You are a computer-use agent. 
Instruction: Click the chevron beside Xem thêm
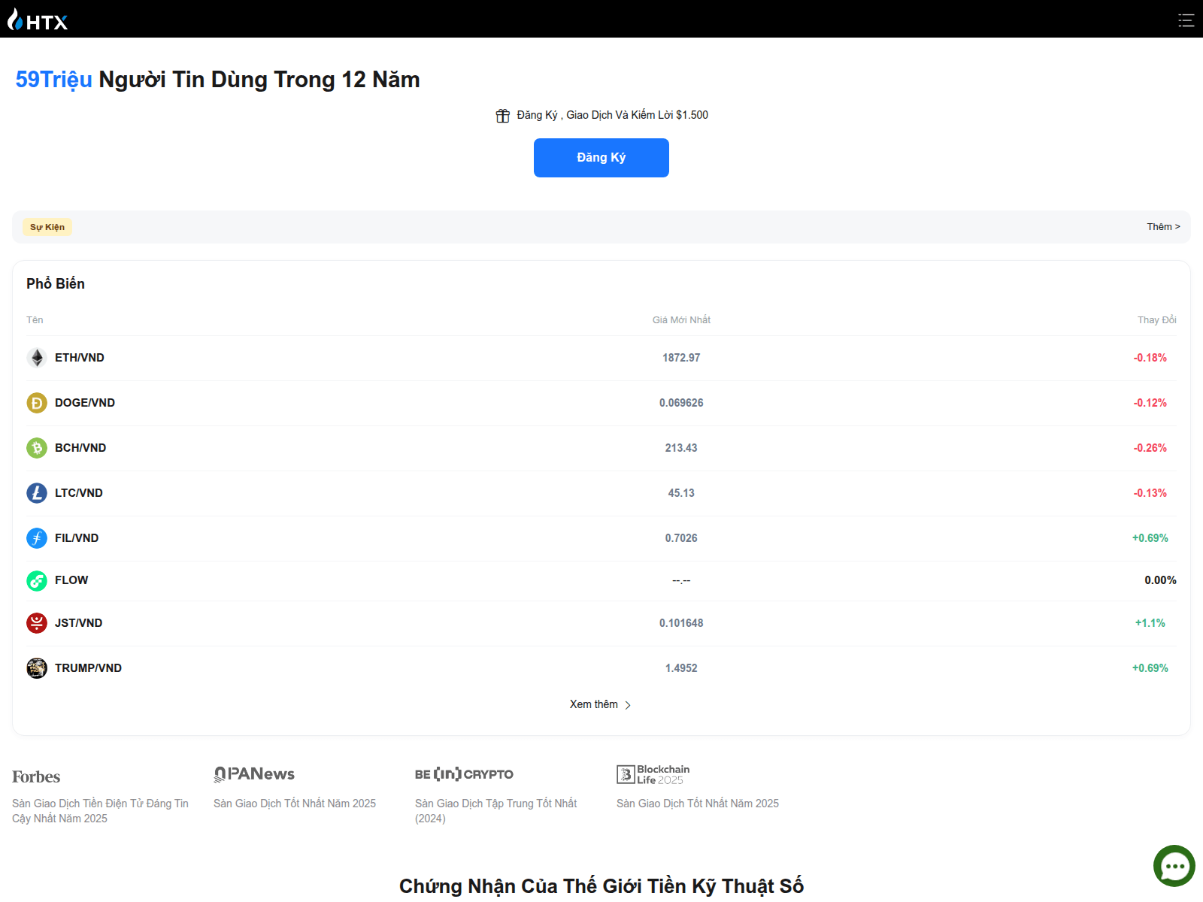[628, 705]
